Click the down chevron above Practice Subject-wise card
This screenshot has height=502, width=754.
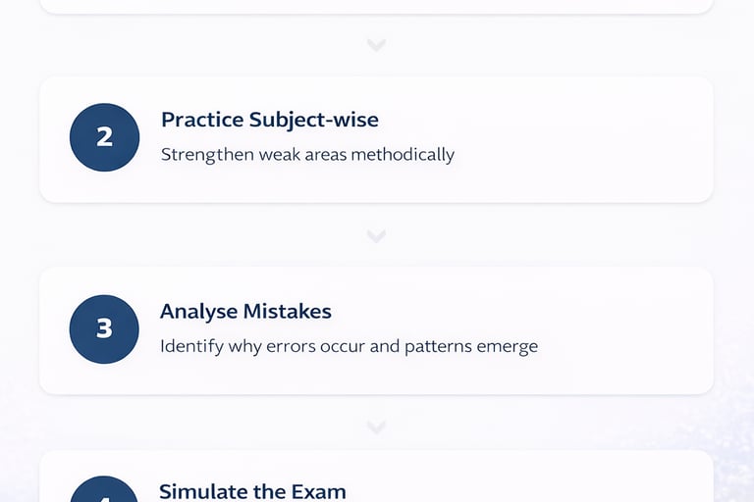tap(376, 45)
